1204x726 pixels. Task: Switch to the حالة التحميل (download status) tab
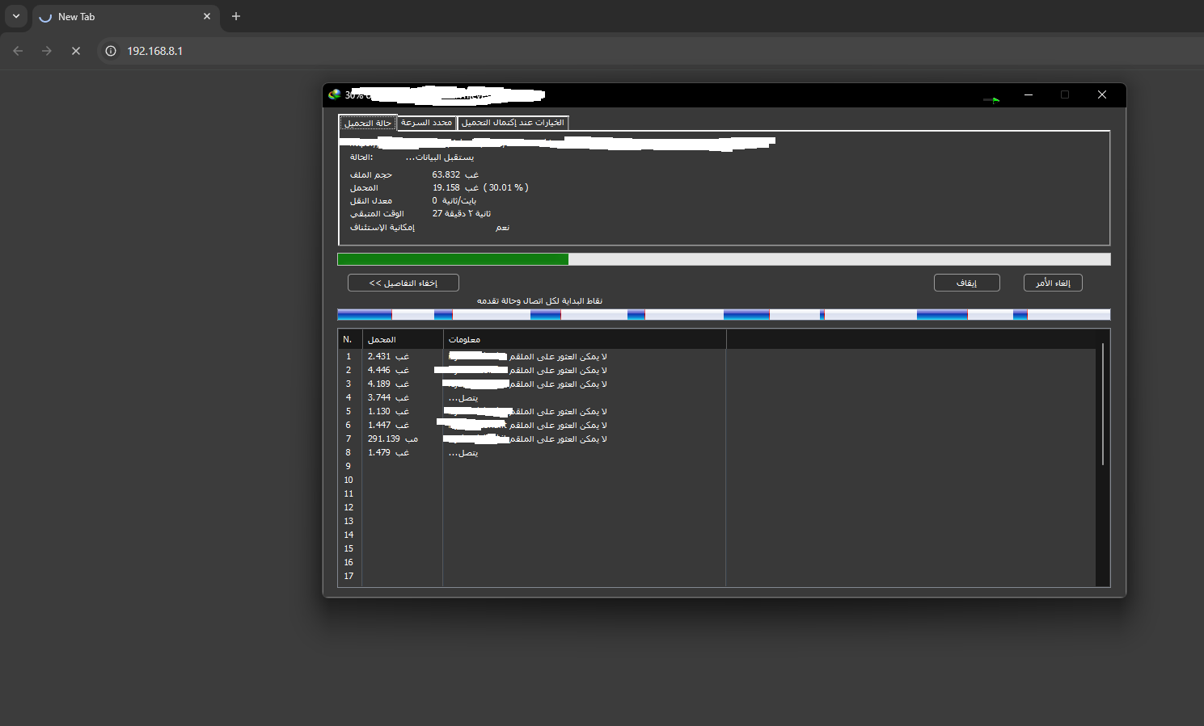tap(368, 123)
